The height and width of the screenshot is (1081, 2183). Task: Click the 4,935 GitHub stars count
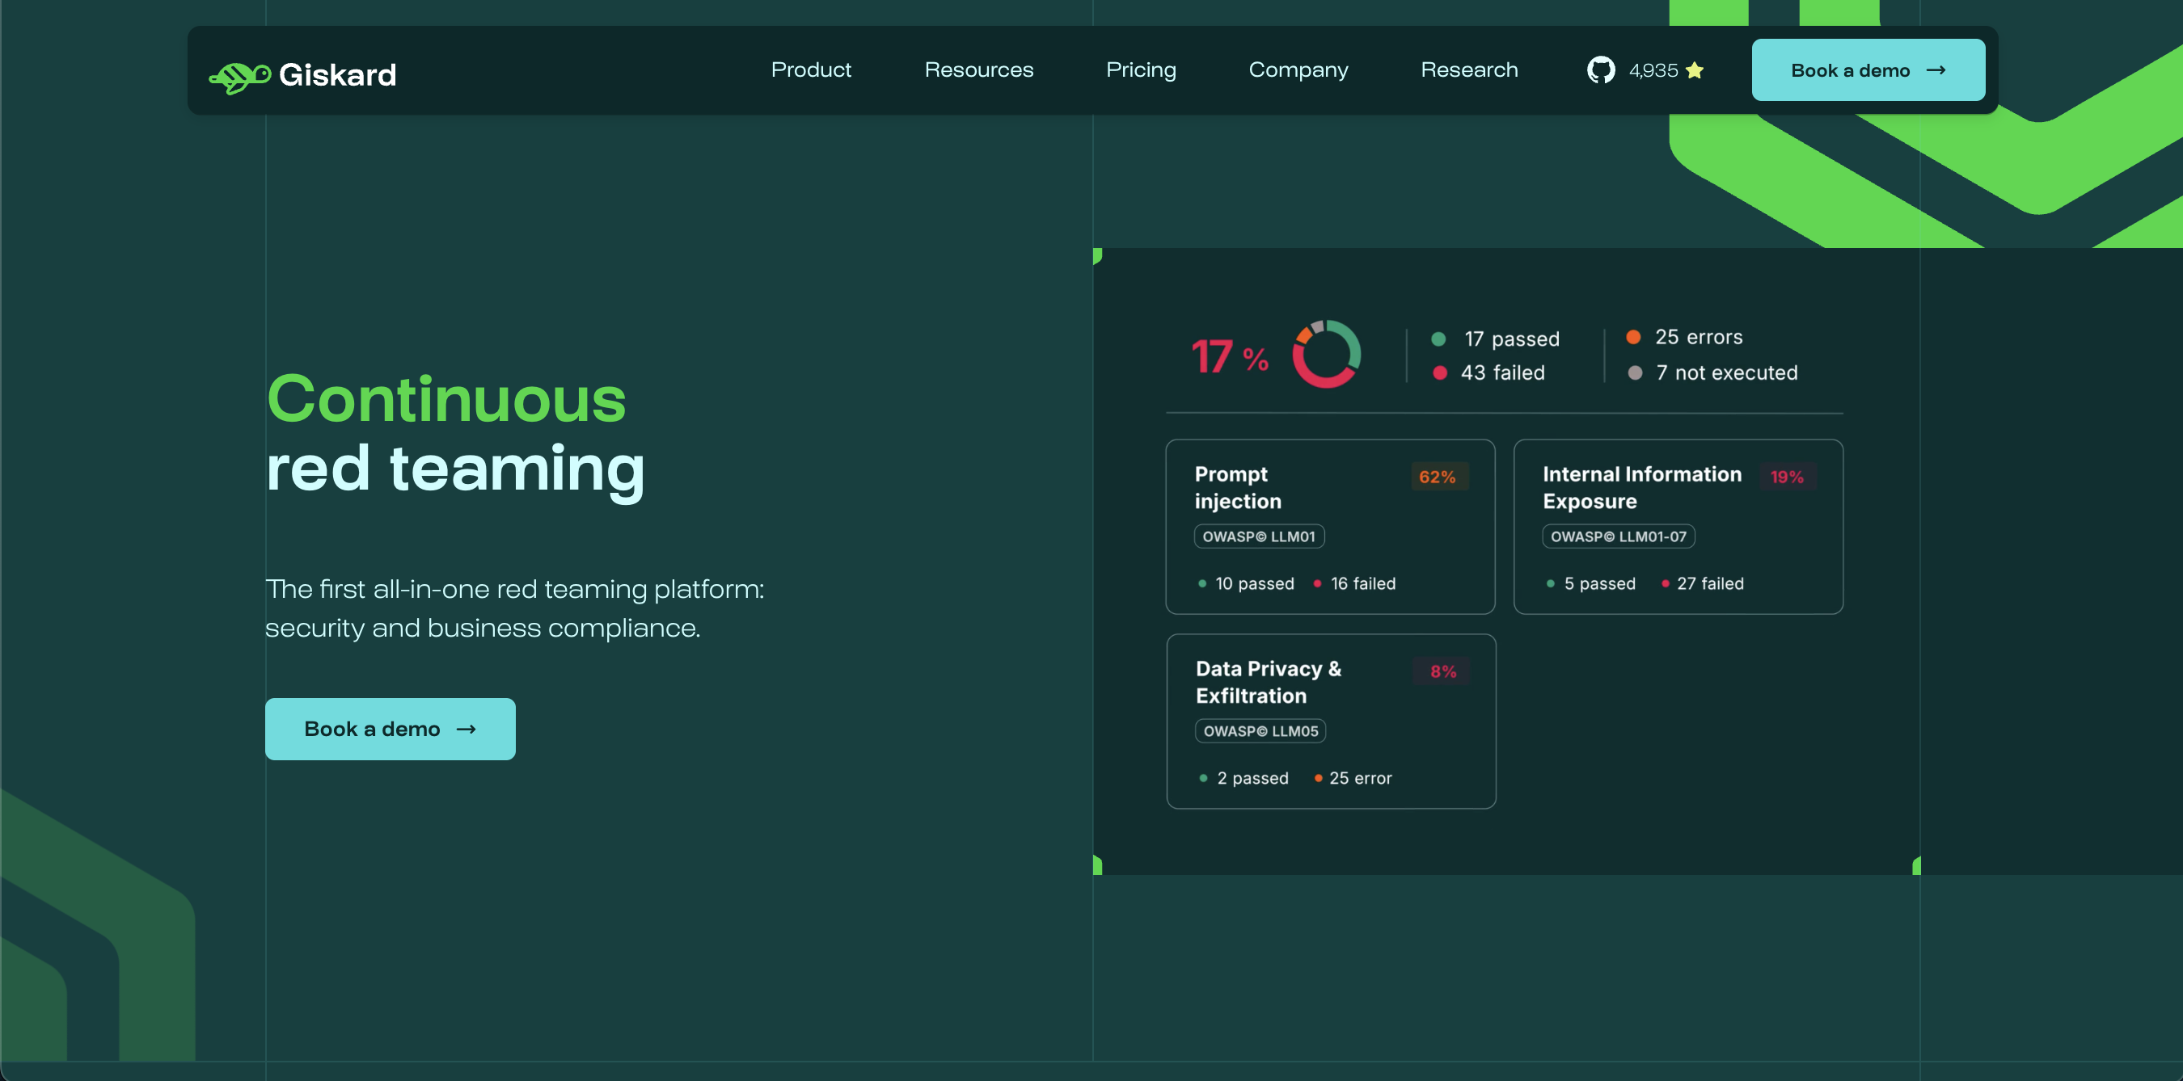[1653, 70]
